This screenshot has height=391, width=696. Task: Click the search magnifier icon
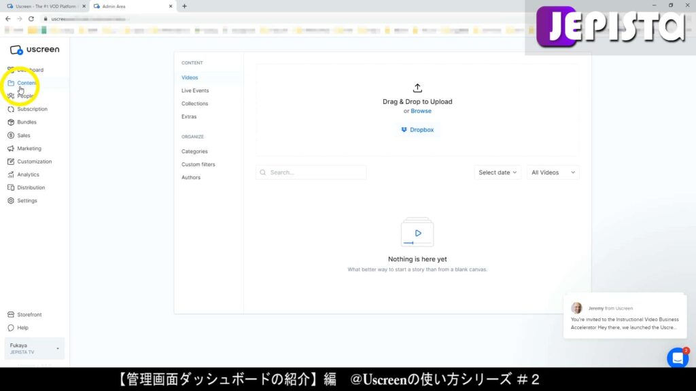click(x=263, y=172)
